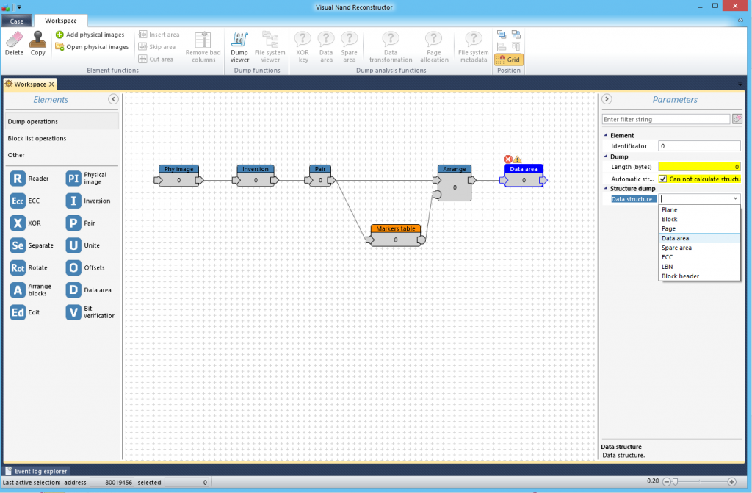Pick the ECC element icon
The width and height of the screenshot is (752, 493).
(x=18, y=201)
